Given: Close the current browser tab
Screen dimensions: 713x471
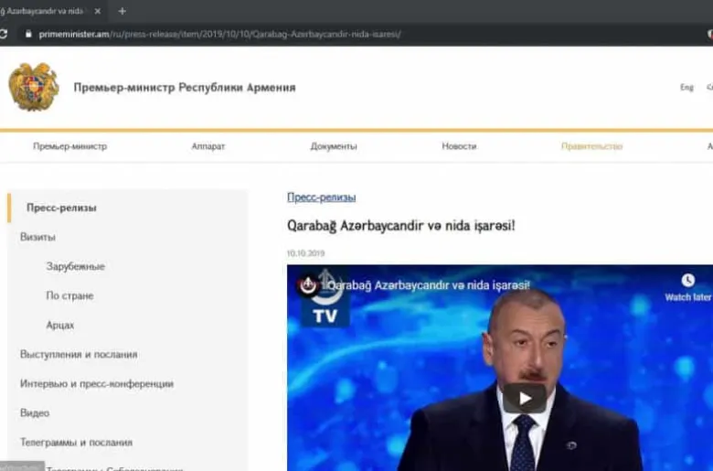Looking at the screenshot, I should click(97, 11).
